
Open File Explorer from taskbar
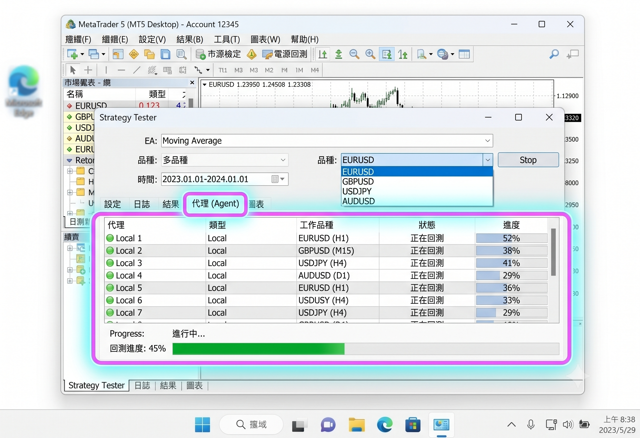tap(357, 424)
